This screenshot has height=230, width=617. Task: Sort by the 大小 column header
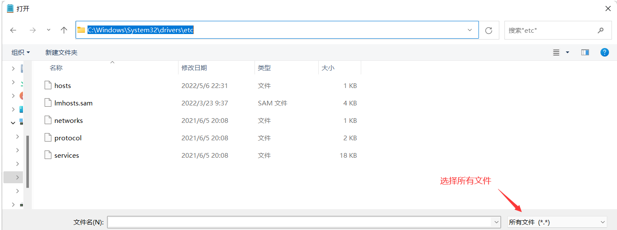[x=328, y=68]
